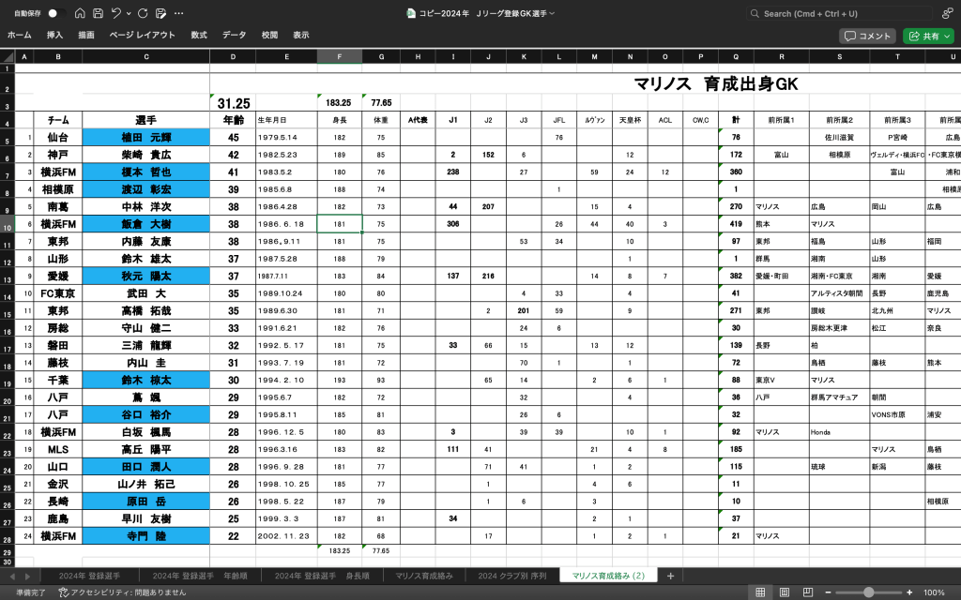This screenshot has width=961, height=600.
Task: Open the 挿入 ribbon tab
Action: 55,36
